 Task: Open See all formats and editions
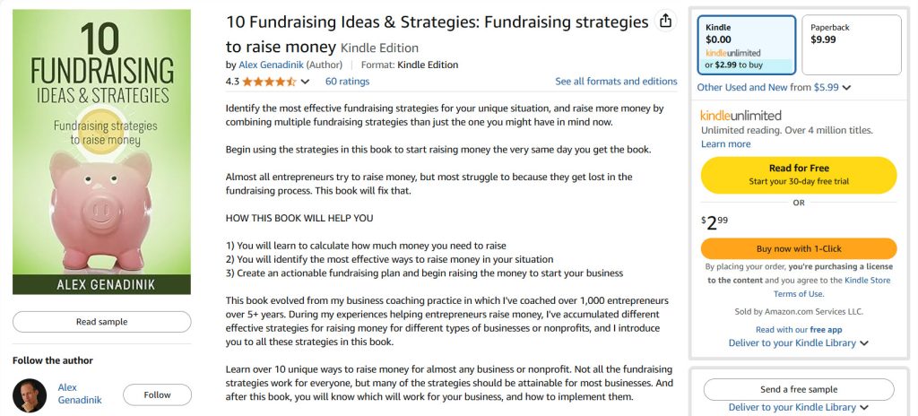[x=616, y=82]
